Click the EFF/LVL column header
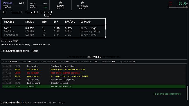The width and height of the screenshot is (189, 106). (x=70, y=22)
